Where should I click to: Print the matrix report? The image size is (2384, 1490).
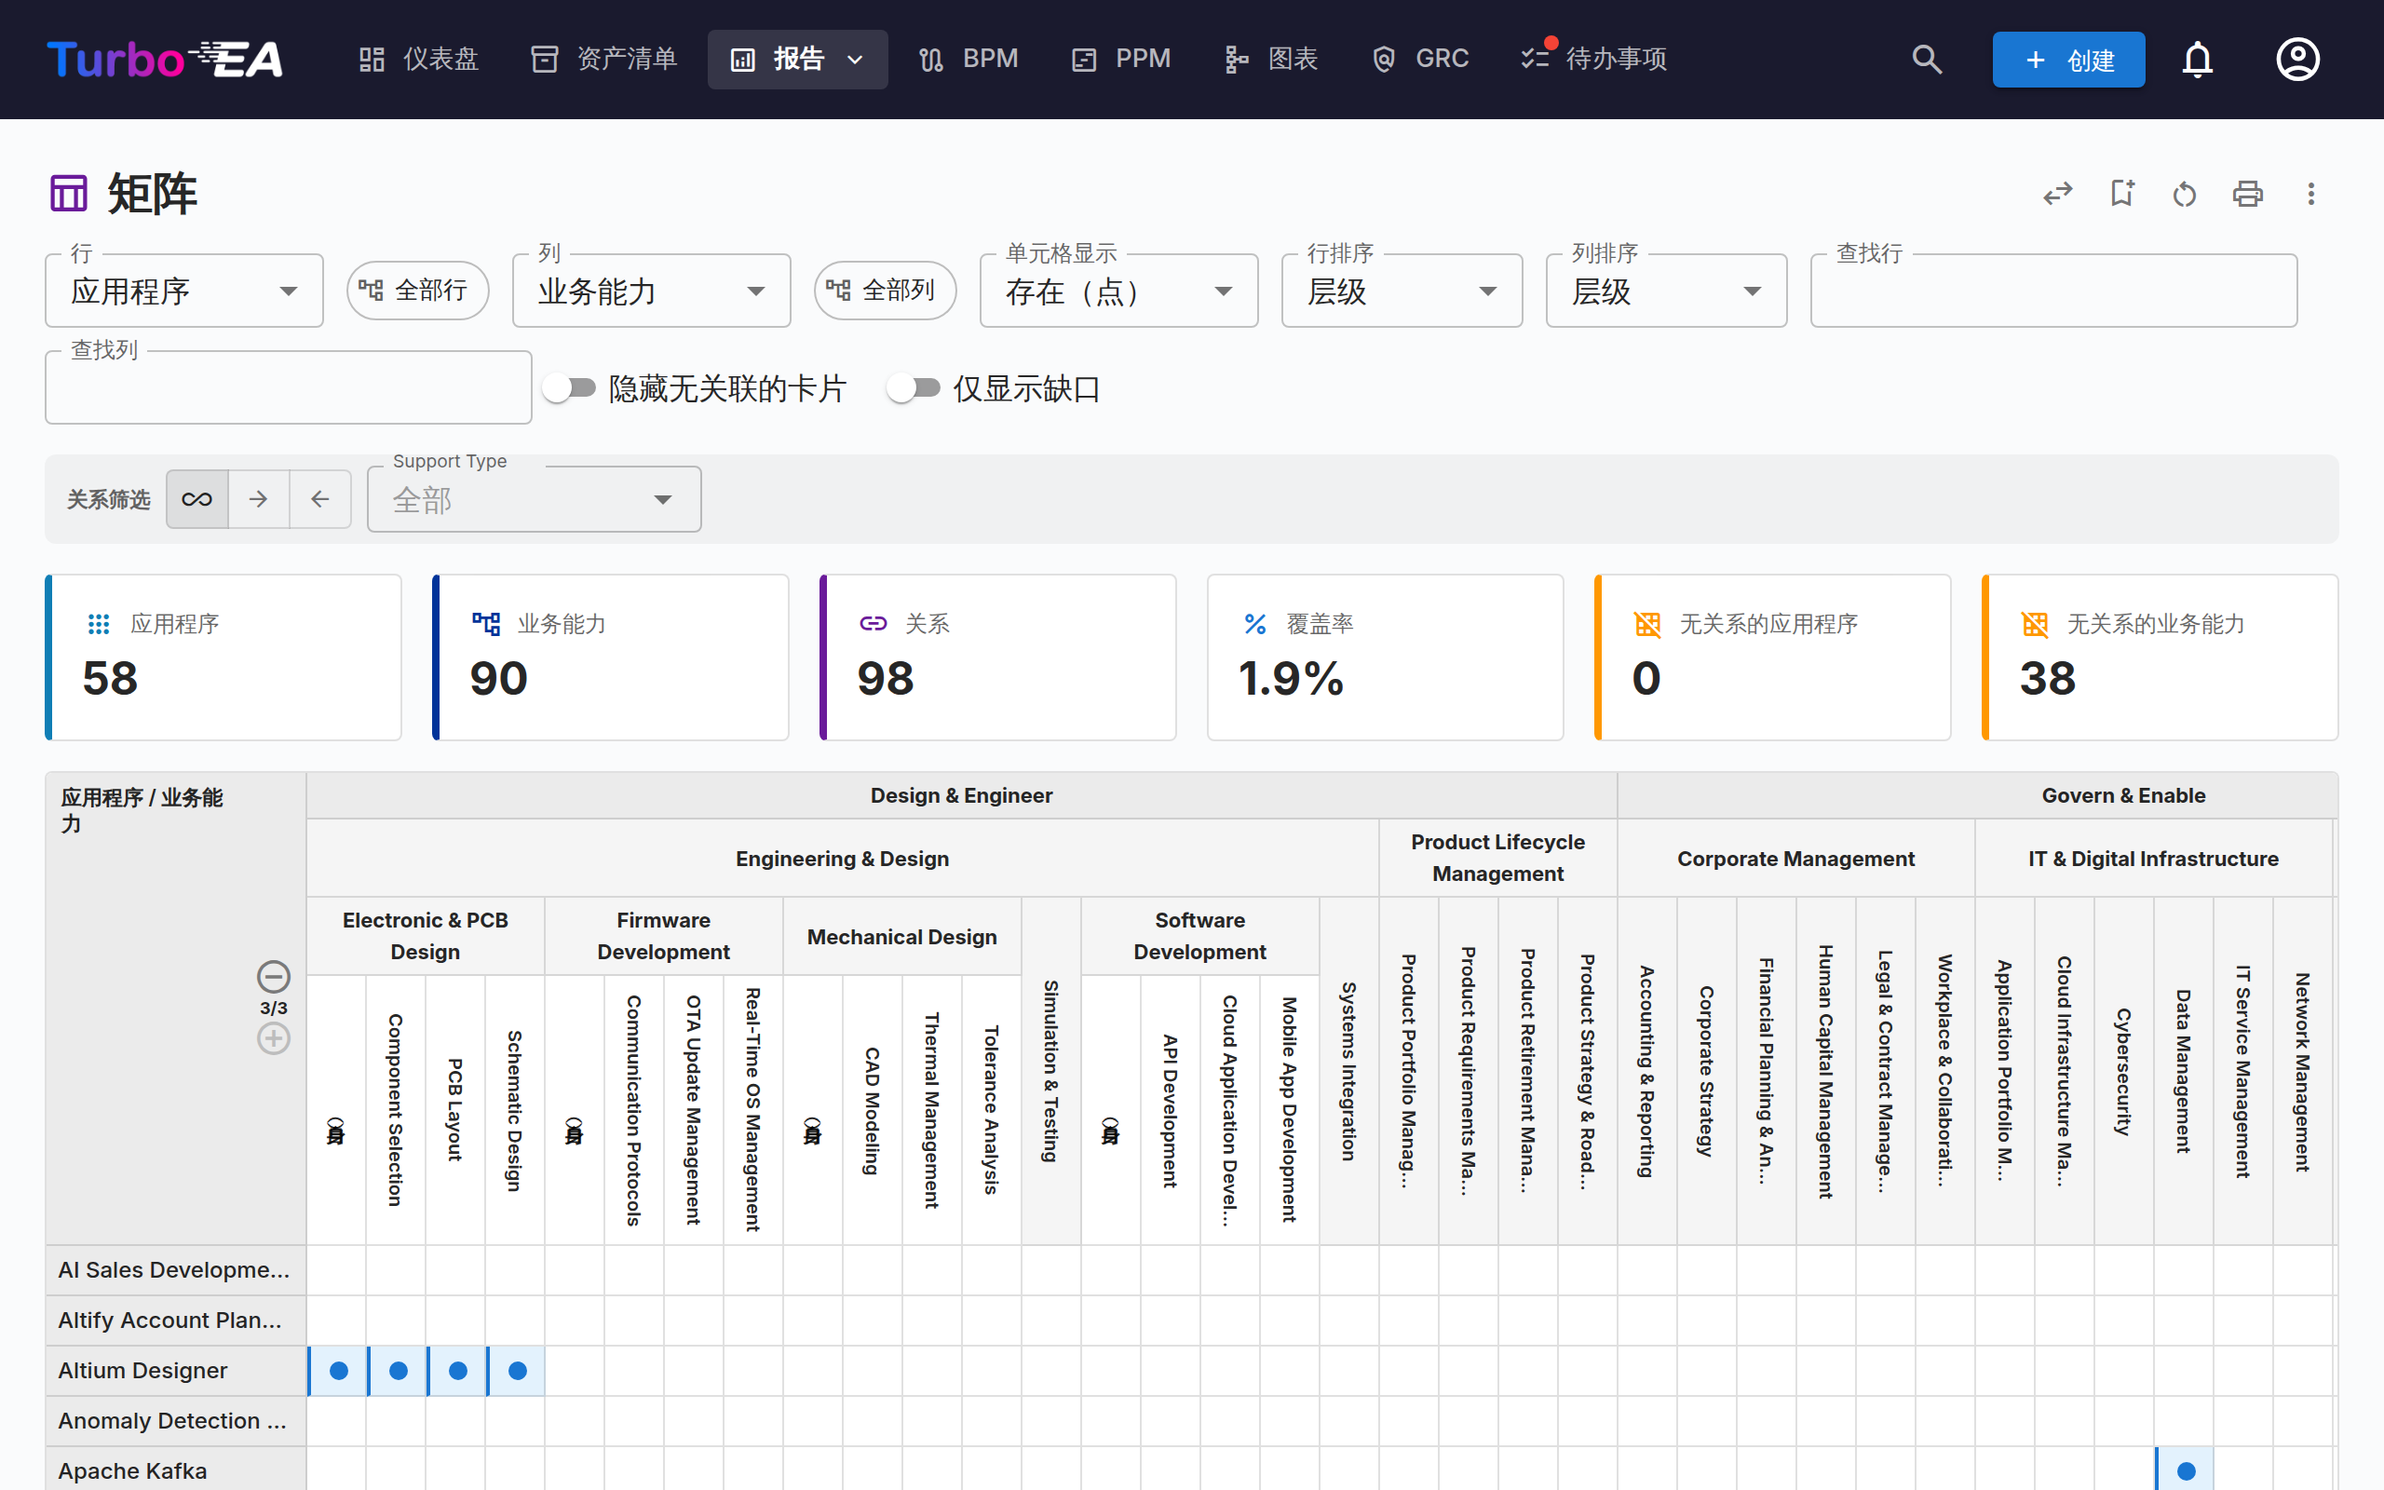(2247, 194)
